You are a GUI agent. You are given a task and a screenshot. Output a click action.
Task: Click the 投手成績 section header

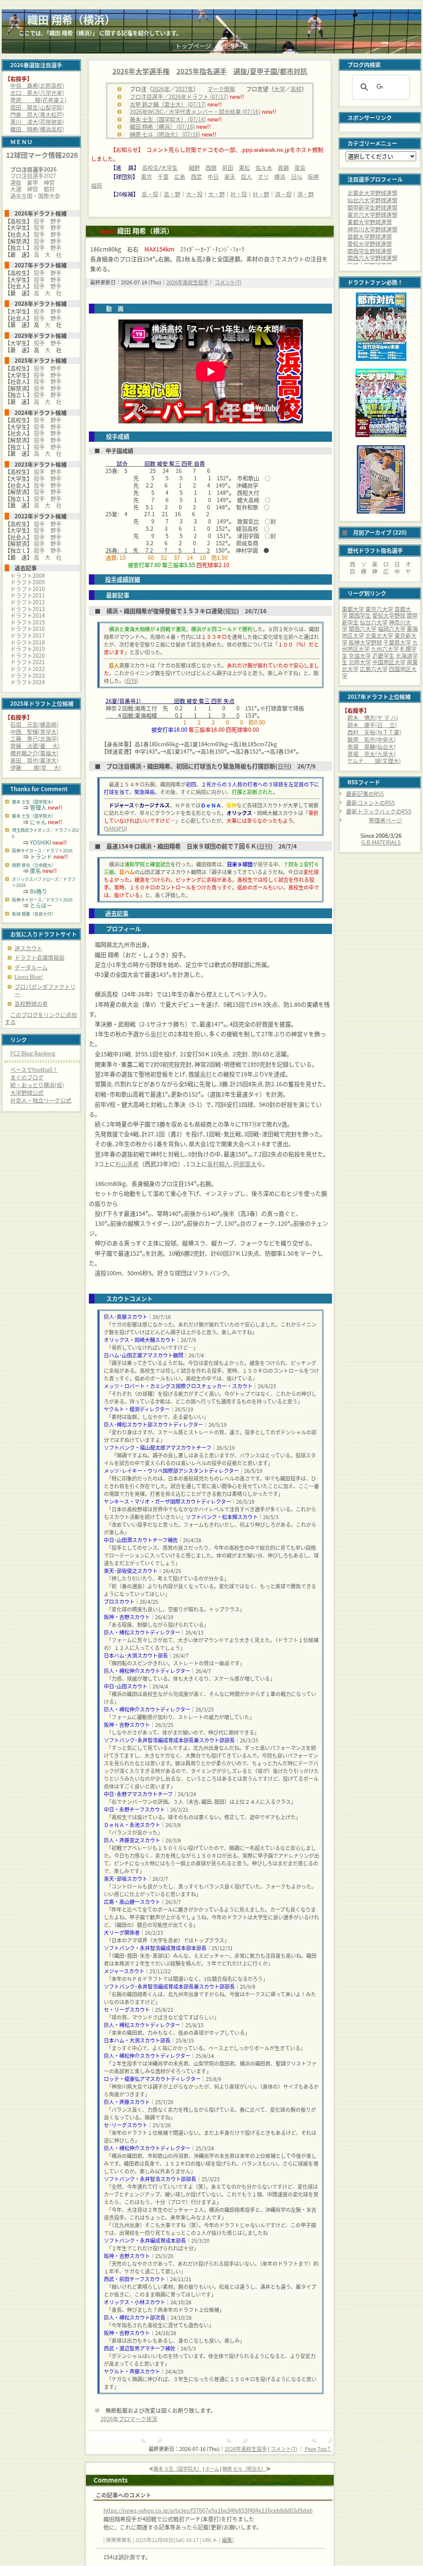(210, 436)
